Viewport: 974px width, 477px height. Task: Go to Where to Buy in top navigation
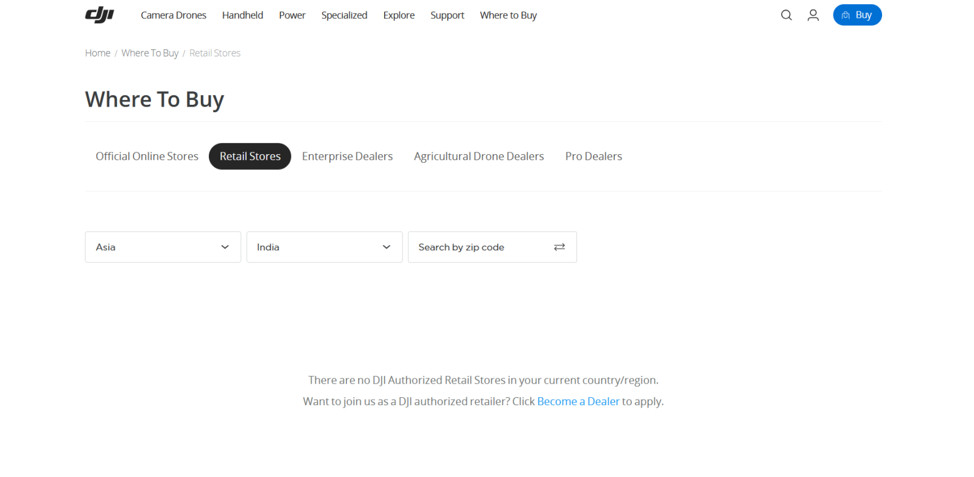(508, 15)
